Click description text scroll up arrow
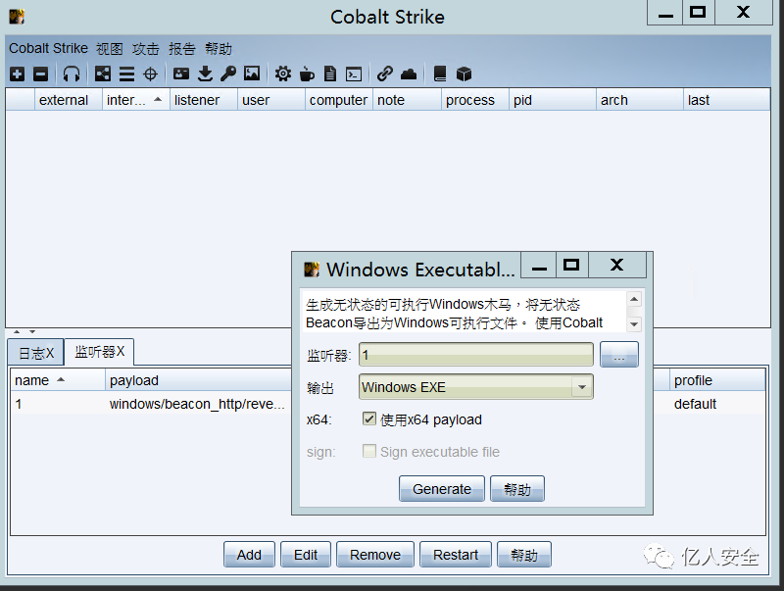Image resolution: width=784 pixels, height=591 pixels. (634, 300)
